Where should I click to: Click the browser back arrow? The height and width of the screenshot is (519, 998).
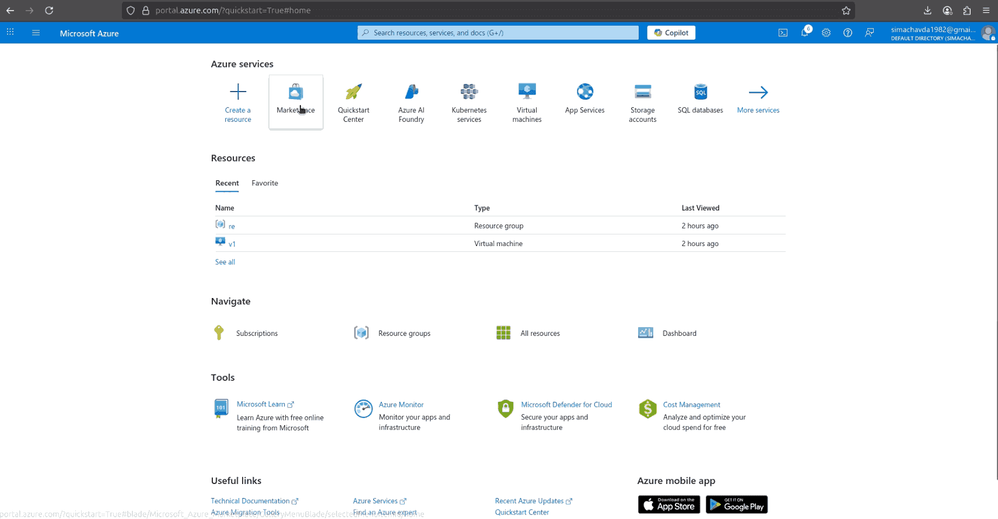10,10
